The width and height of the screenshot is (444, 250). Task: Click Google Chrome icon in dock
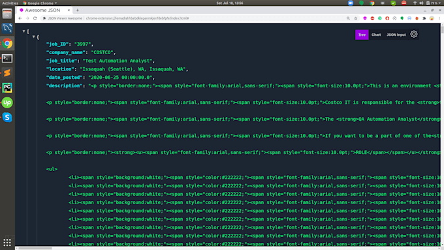point(7,43)
